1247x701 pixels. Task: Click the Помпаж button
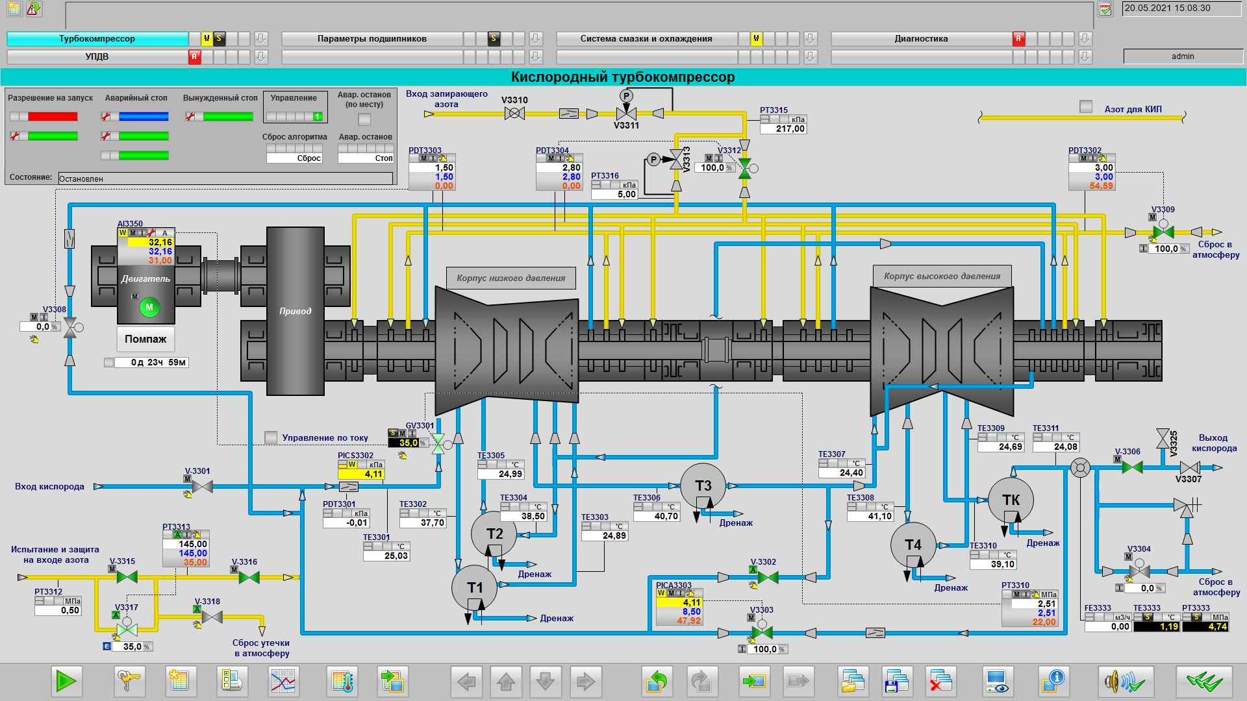145,339
